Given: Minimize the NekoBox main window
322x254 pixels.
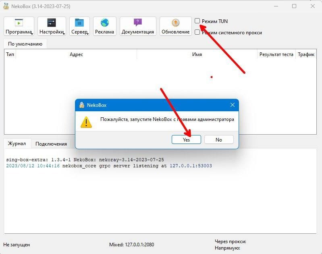Looking at the screenshot, I should click(x=276, y=6).
